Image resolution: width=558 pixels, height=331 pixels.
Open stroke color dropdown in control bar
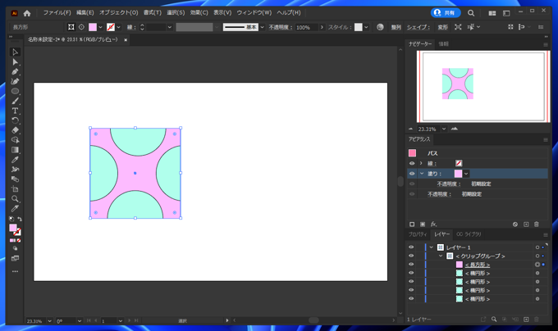tap(119, 27)
